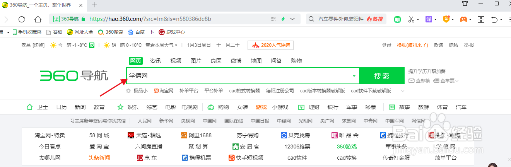
Task: Expand the yen shield dropdown arrow
Action: [x=453, y=19]
